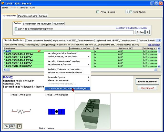The image size is (164, 132).
Task: Choose 'Bauteil-Eigenschaften bearbeiten...' in context menu
Action: 67,53
